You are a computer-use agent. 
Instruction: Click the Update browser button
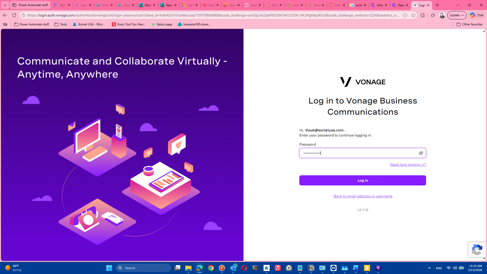pyautogui.click(x=457, y=15)
